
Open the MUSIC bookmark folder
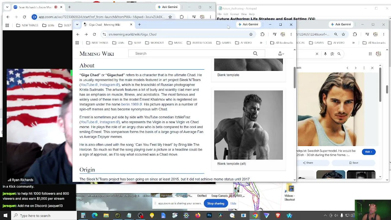click(x=175, y=43)
